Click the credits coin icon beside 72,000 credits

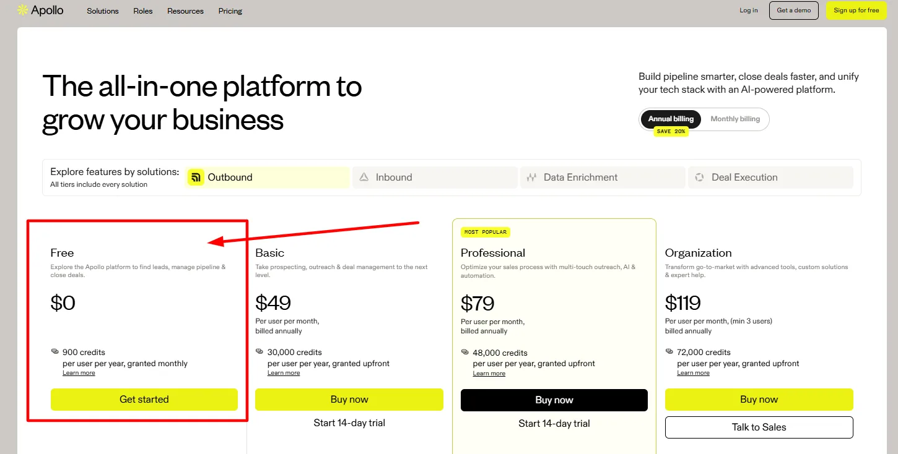pos(669,352)
